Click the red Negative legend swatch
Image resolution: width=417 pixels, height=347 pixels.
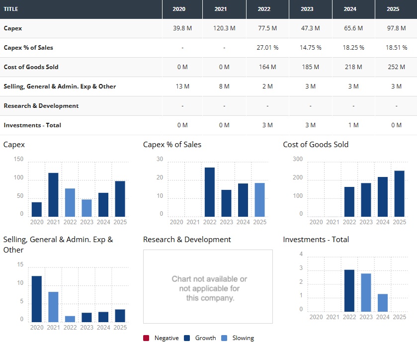[146, 338]
